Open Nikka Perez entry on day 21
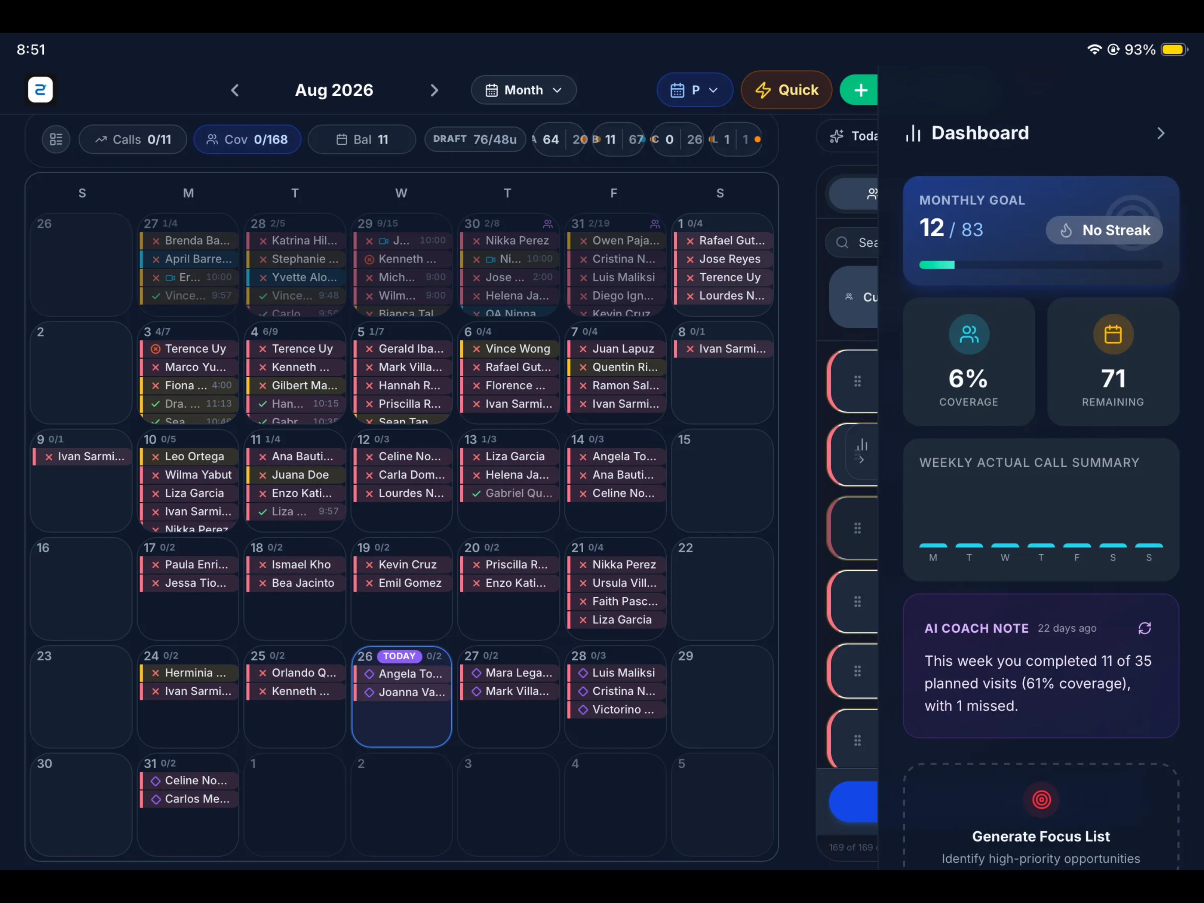The width and height of the screenshot is (1204, 903). pos(616,565)
